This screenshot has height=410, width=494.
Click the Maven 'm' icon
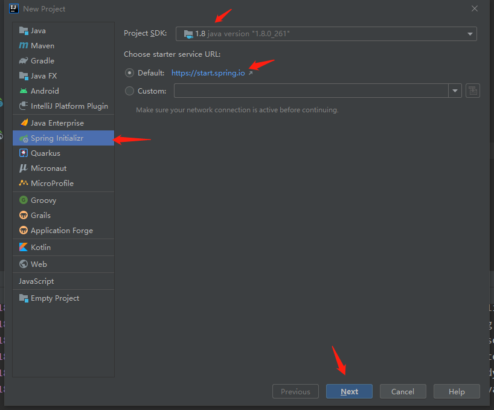[24, 46]
